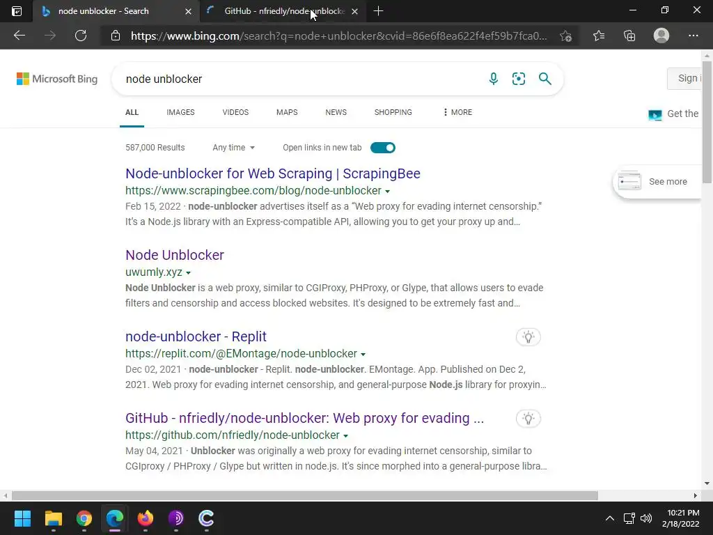Expand scrapingbee.com URL dropdown arrow
The image size is (713, 535).
click(387, 191)
